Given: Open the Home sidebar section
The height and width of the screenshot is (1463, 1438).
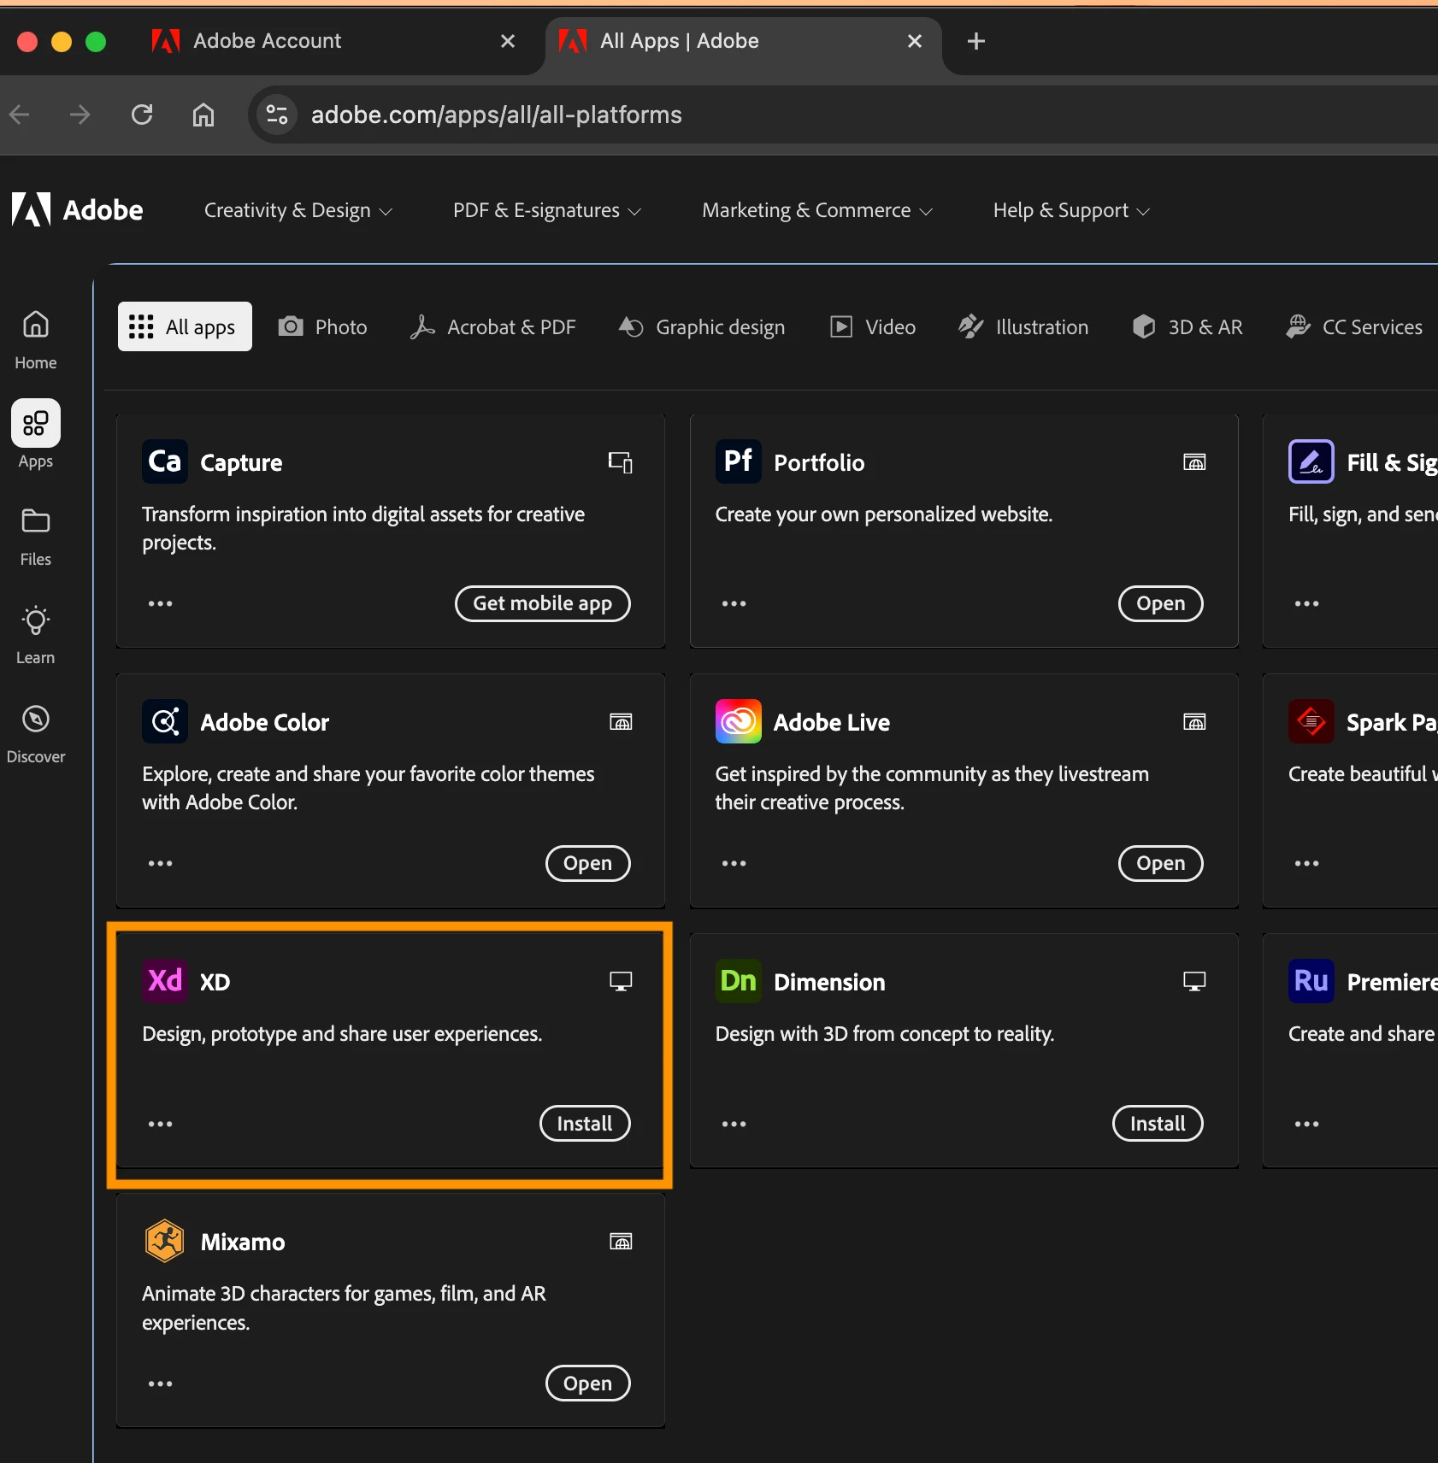Looking at the screenshot, I should [x=36, y=339].
